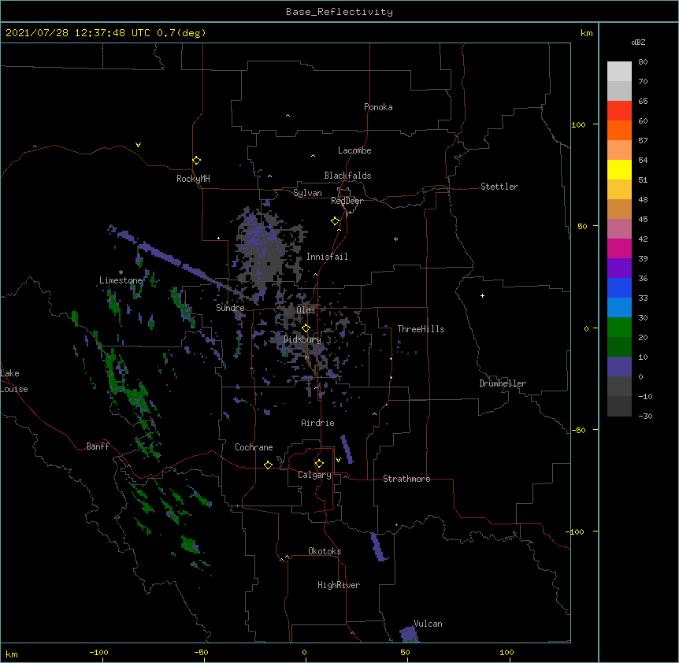Click the Limestone label

pyautogui.click(x=121, y=280)
